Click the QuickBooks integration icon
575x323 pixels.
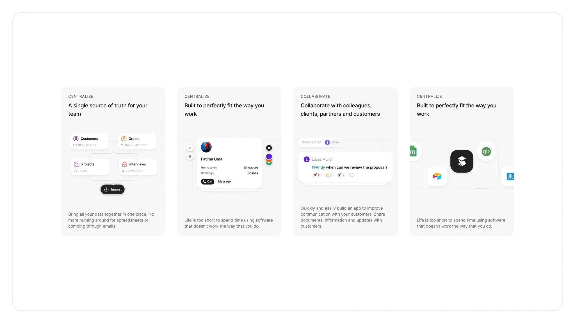(486, 152)
